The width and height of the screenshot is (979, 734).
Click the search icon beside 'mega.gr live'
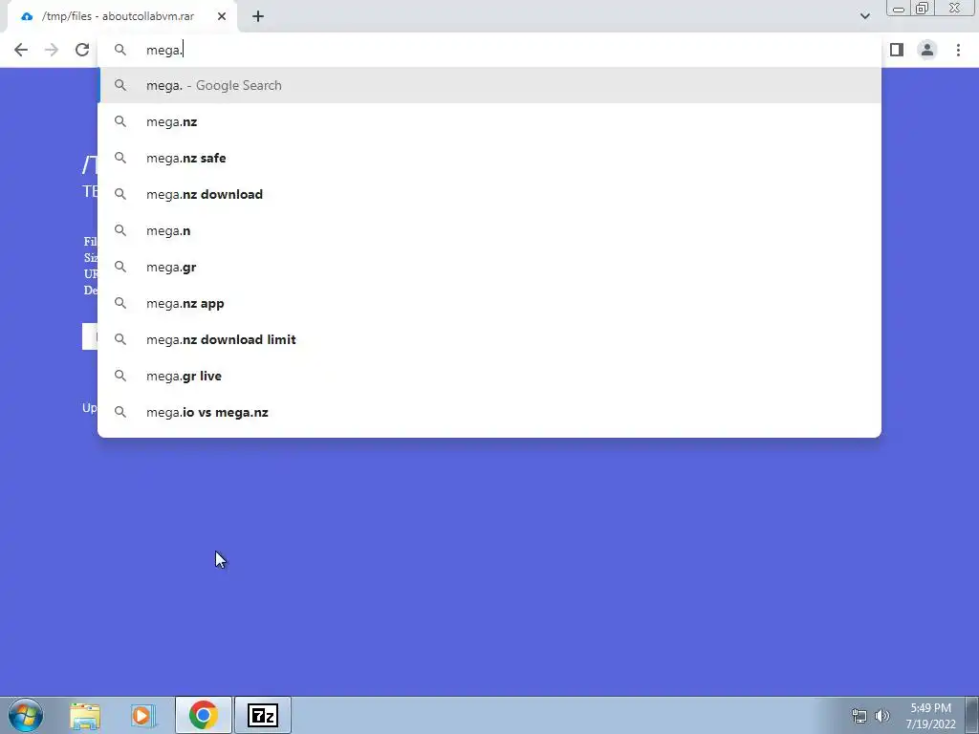coord(120,376)
